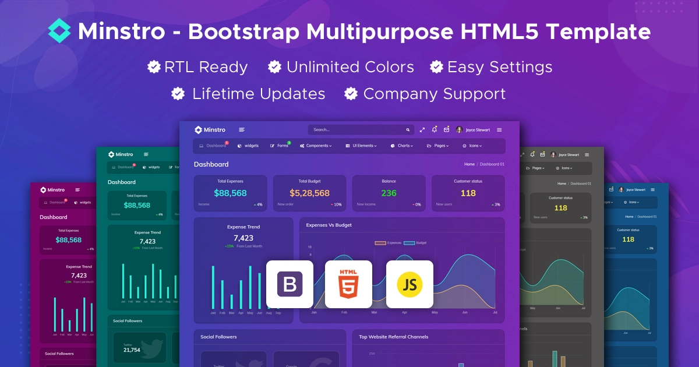The image size is (699, 367).
Task: Expand the Icons dropdown in the gray dashboard
Action: click(x=564, y=168)
